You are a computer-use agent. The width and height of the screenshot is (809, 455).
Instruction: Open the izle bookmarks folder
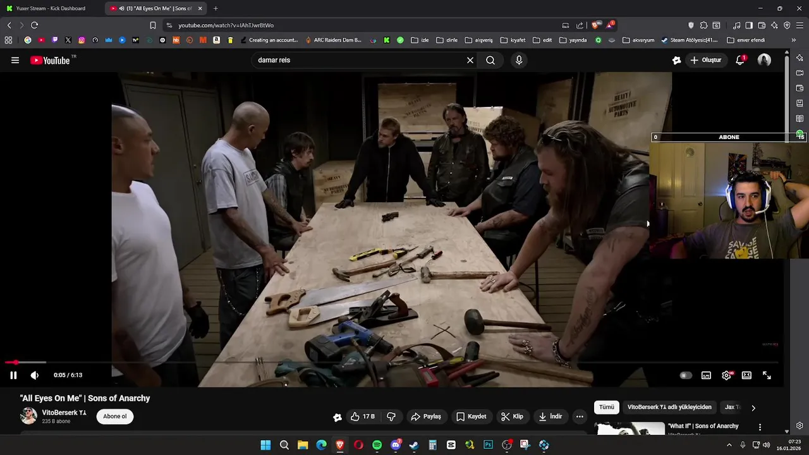click(x=420, y=40)
